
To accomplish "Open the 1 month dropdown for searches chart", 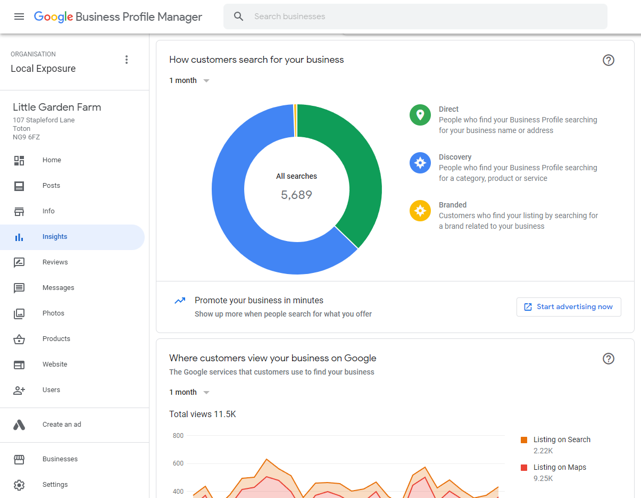I will click(189, 80).
